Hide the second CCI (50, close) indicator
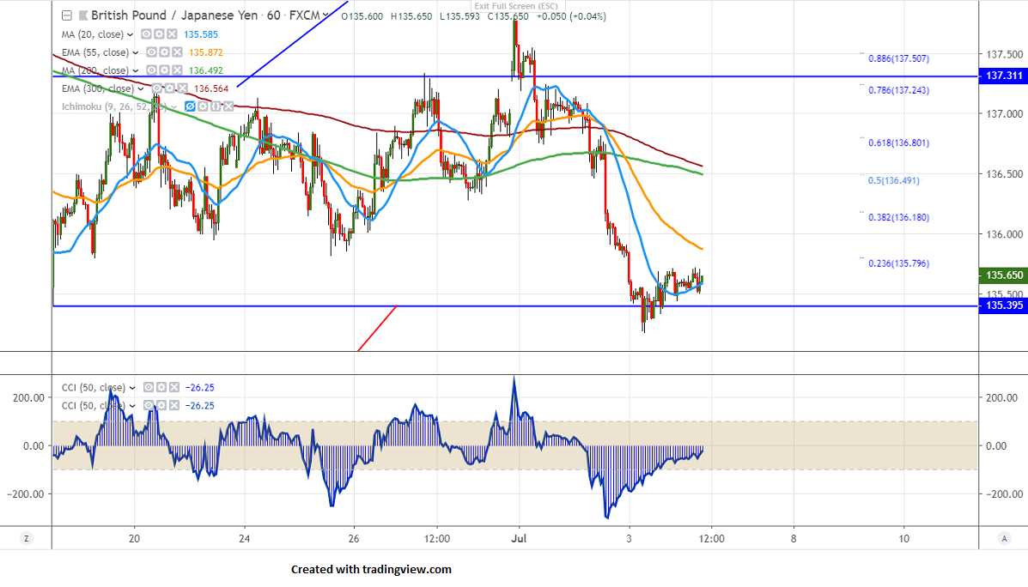The image size is (1028, 587). coord(149,406)
